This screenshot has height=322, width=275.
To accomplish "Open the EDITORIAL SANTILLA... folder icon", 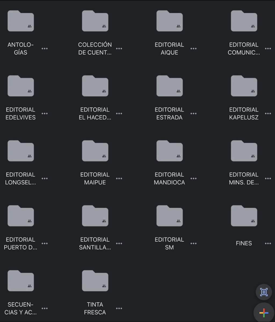I will click(x=95, y=216).
